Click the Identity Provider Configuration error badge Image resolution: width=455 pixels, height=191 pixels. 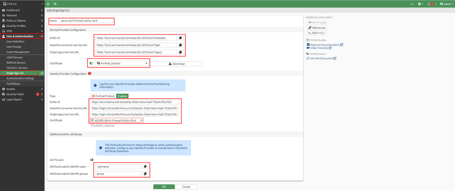click(90, 74)
